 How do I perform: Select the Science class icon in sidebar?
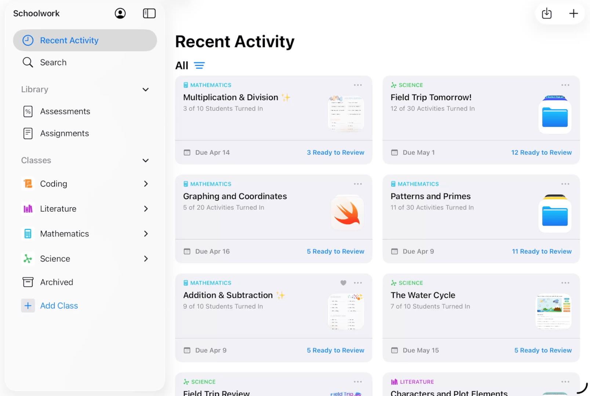pos(28,258)
